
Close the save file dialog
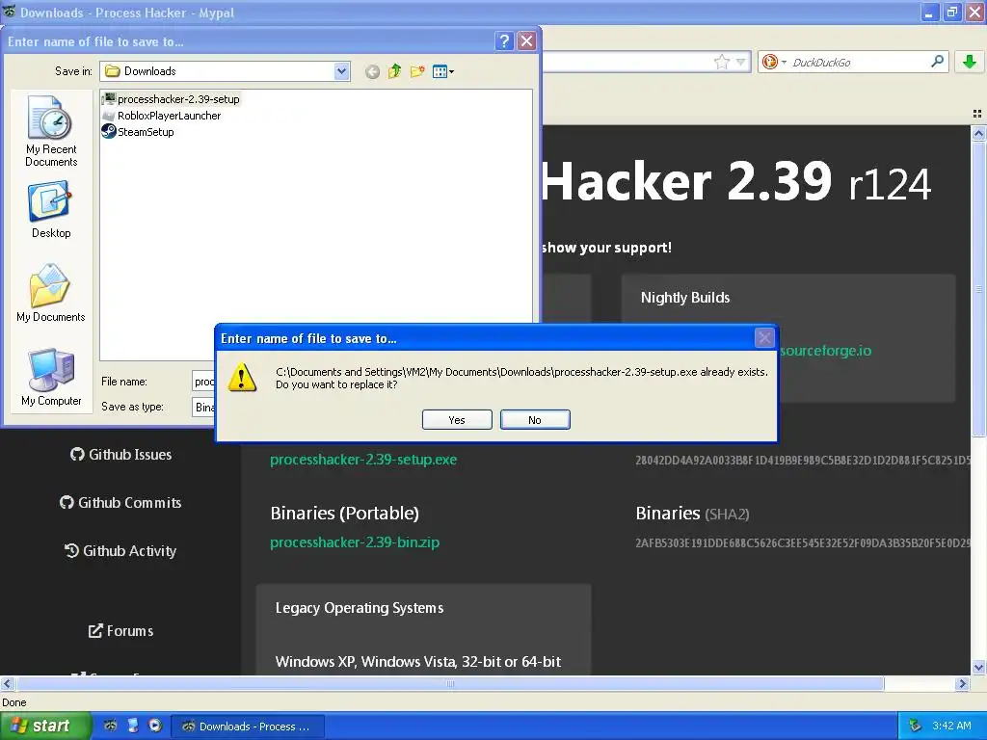[527, 41]
